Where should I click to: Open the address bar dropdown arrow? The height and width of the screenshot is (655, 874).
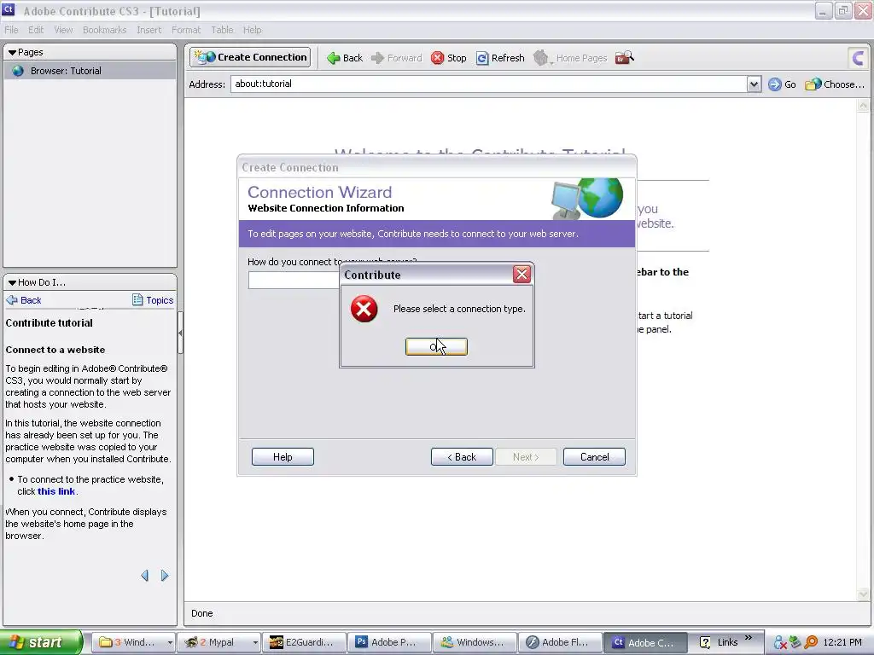[x=754, y=84]
